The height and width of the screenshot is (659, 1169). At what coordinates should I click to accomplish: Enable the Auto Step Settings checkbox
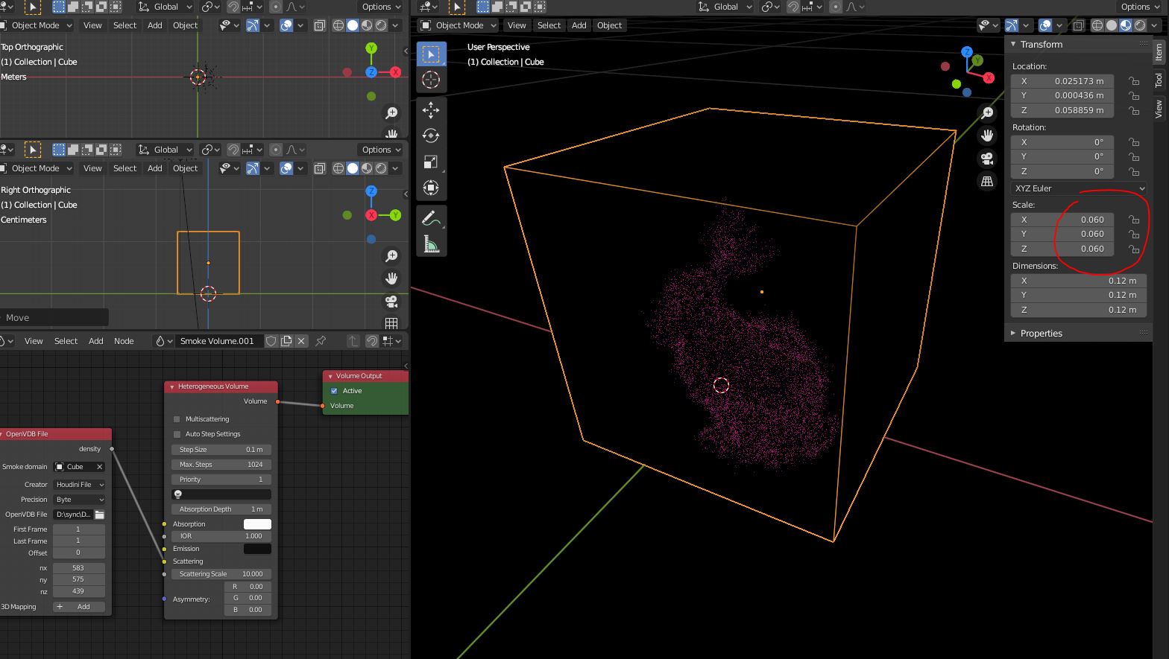coord(177,434)
